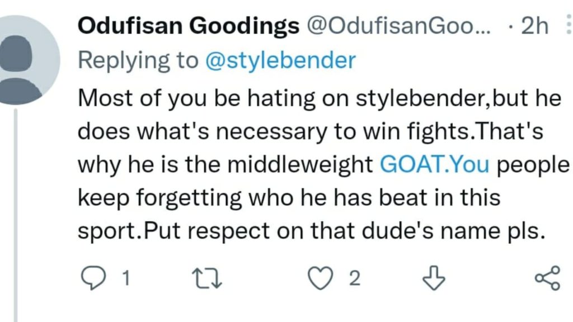Image resolution: width=573 pixels, height=322 pixels.
Task: Open the three-dot more options menu
Action: coord(569,25)
